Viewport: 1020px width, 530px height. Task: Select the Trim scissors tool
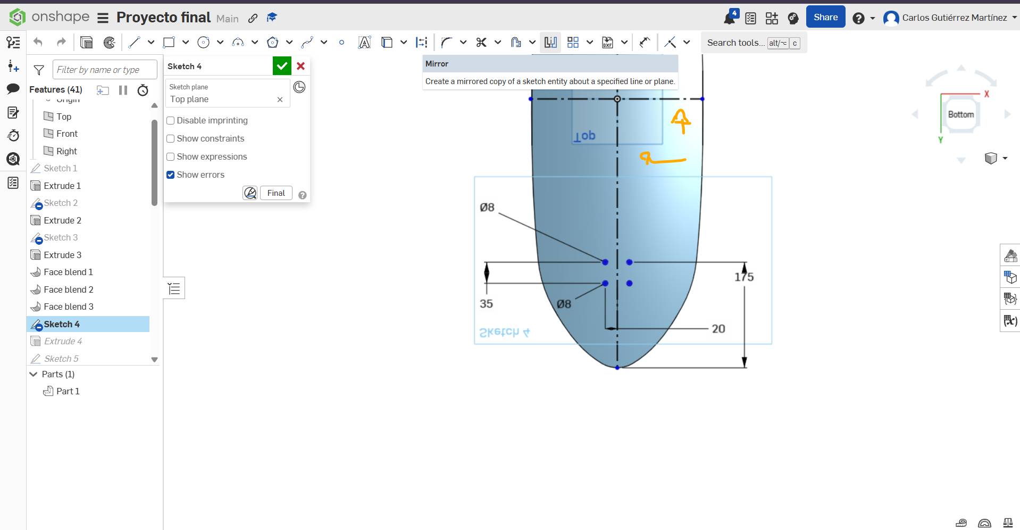tap(481, 43)
